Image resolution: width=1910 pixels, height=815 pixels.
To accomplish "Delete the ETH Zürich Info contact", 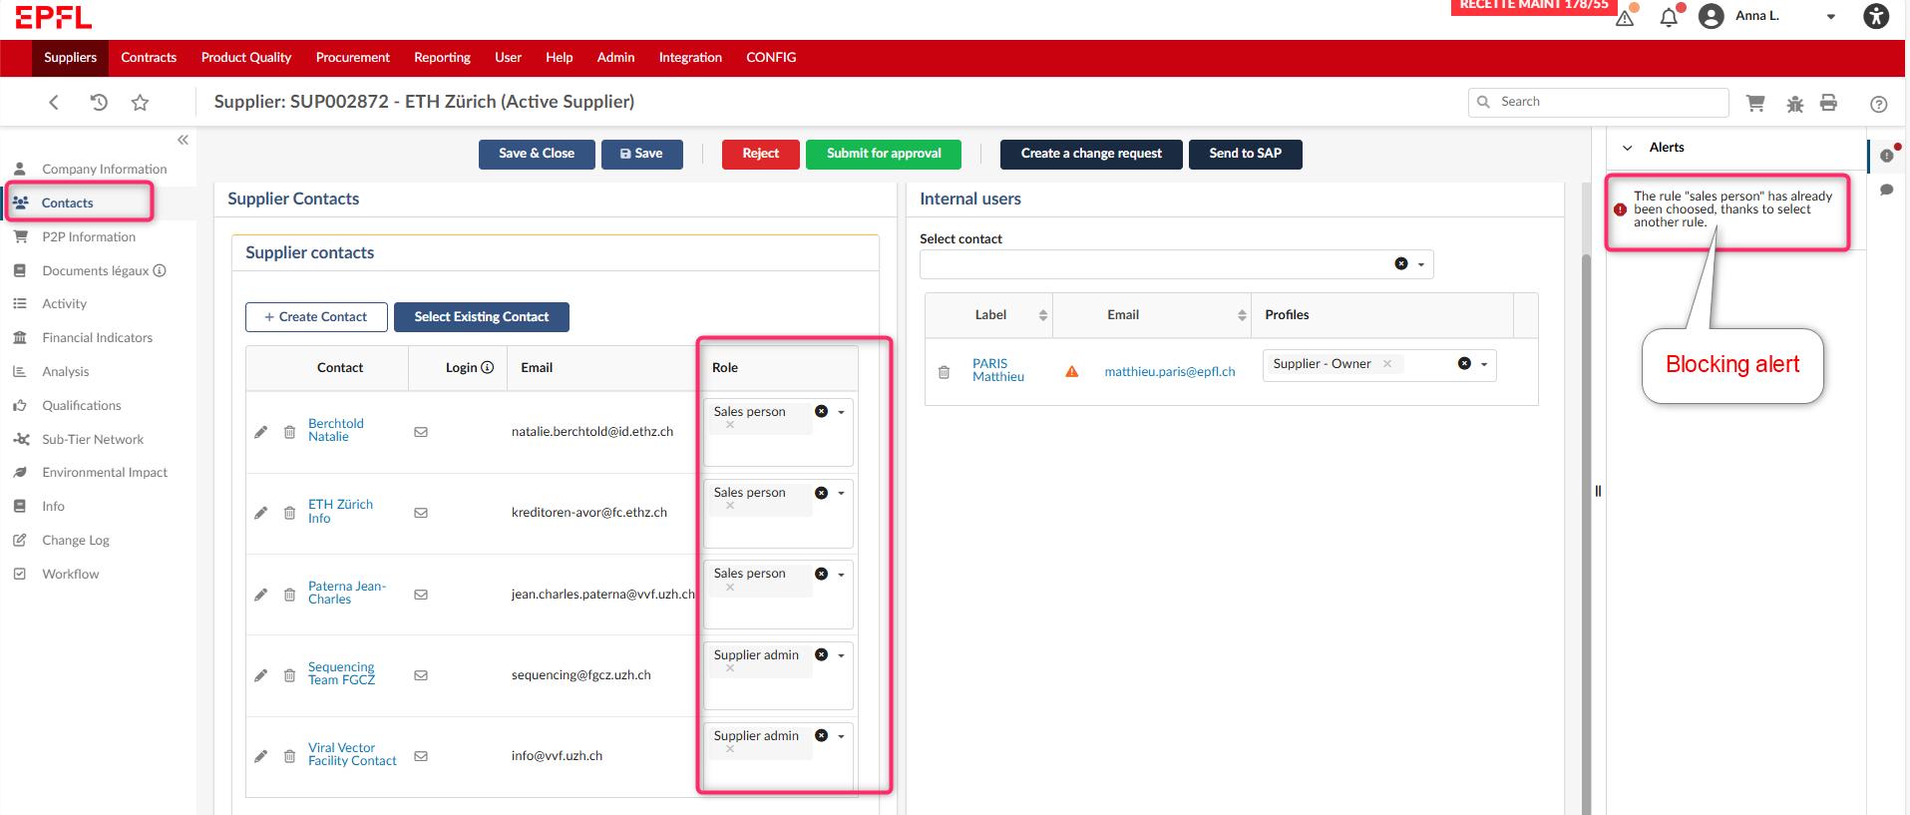I will click(289, 513).
